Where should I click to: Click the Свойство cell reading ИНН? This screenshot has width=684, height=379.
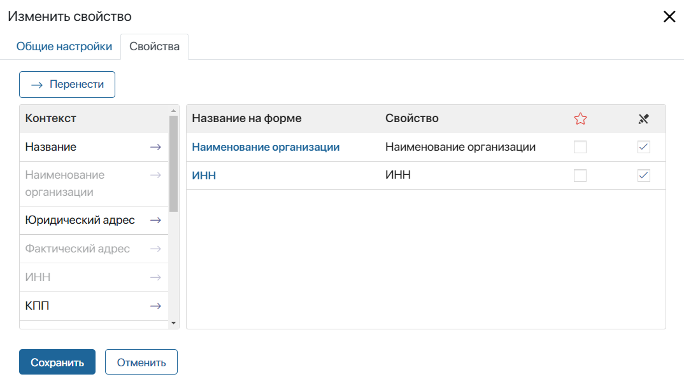(x=398, y=175)
